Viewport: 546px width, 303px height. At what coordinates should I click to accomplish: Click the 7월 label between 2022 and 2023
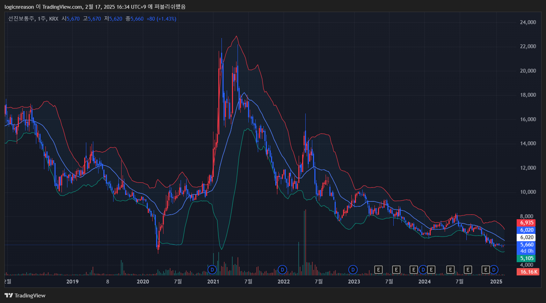click(x=319, y=281)
